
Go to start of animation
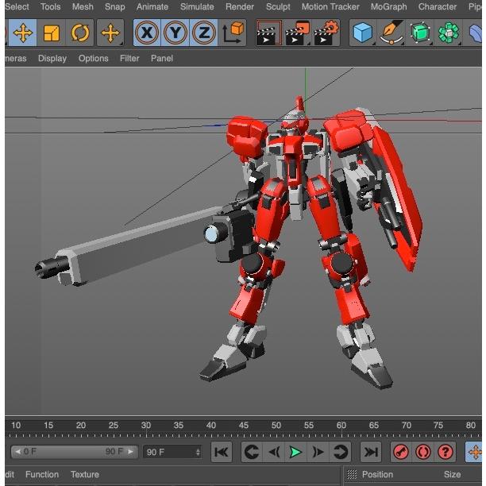222,452
